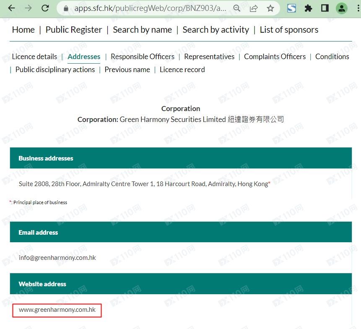The image size is (361, 329).
Task: Toggle the browser side panel
Action: coord(325,8)
